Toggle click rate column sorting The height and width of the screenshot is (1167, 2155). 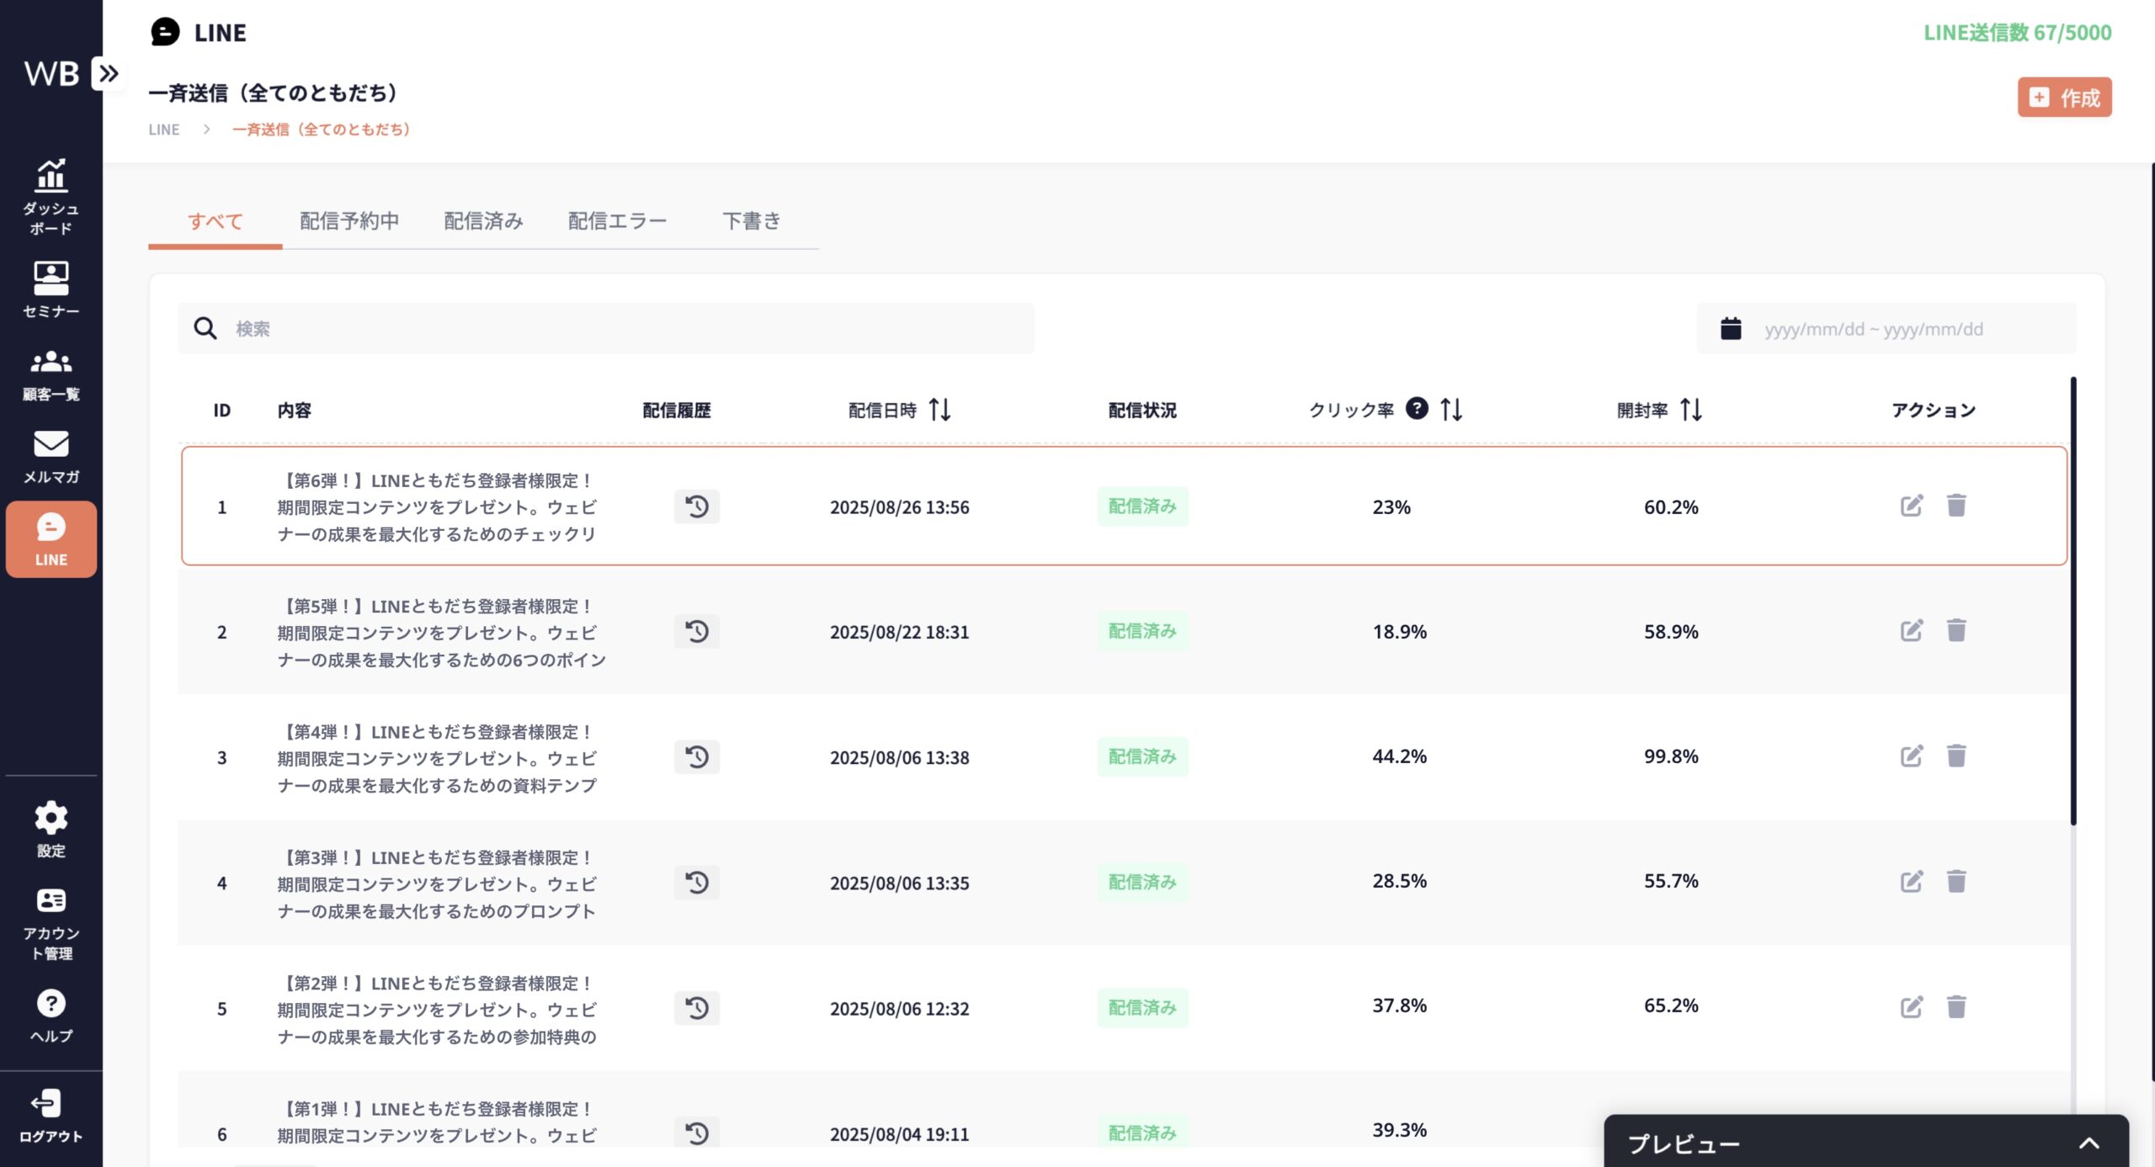tap(1451, 410)
